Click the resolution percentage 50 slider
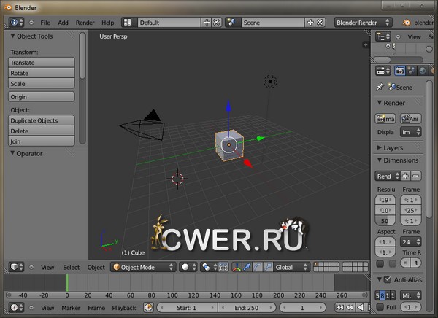 (x=384, y=220)
